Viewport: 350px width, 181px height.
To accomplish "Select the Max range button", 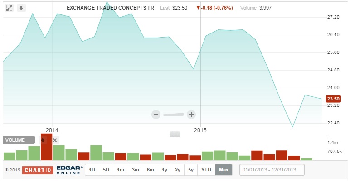I will [x=224, y=170].
